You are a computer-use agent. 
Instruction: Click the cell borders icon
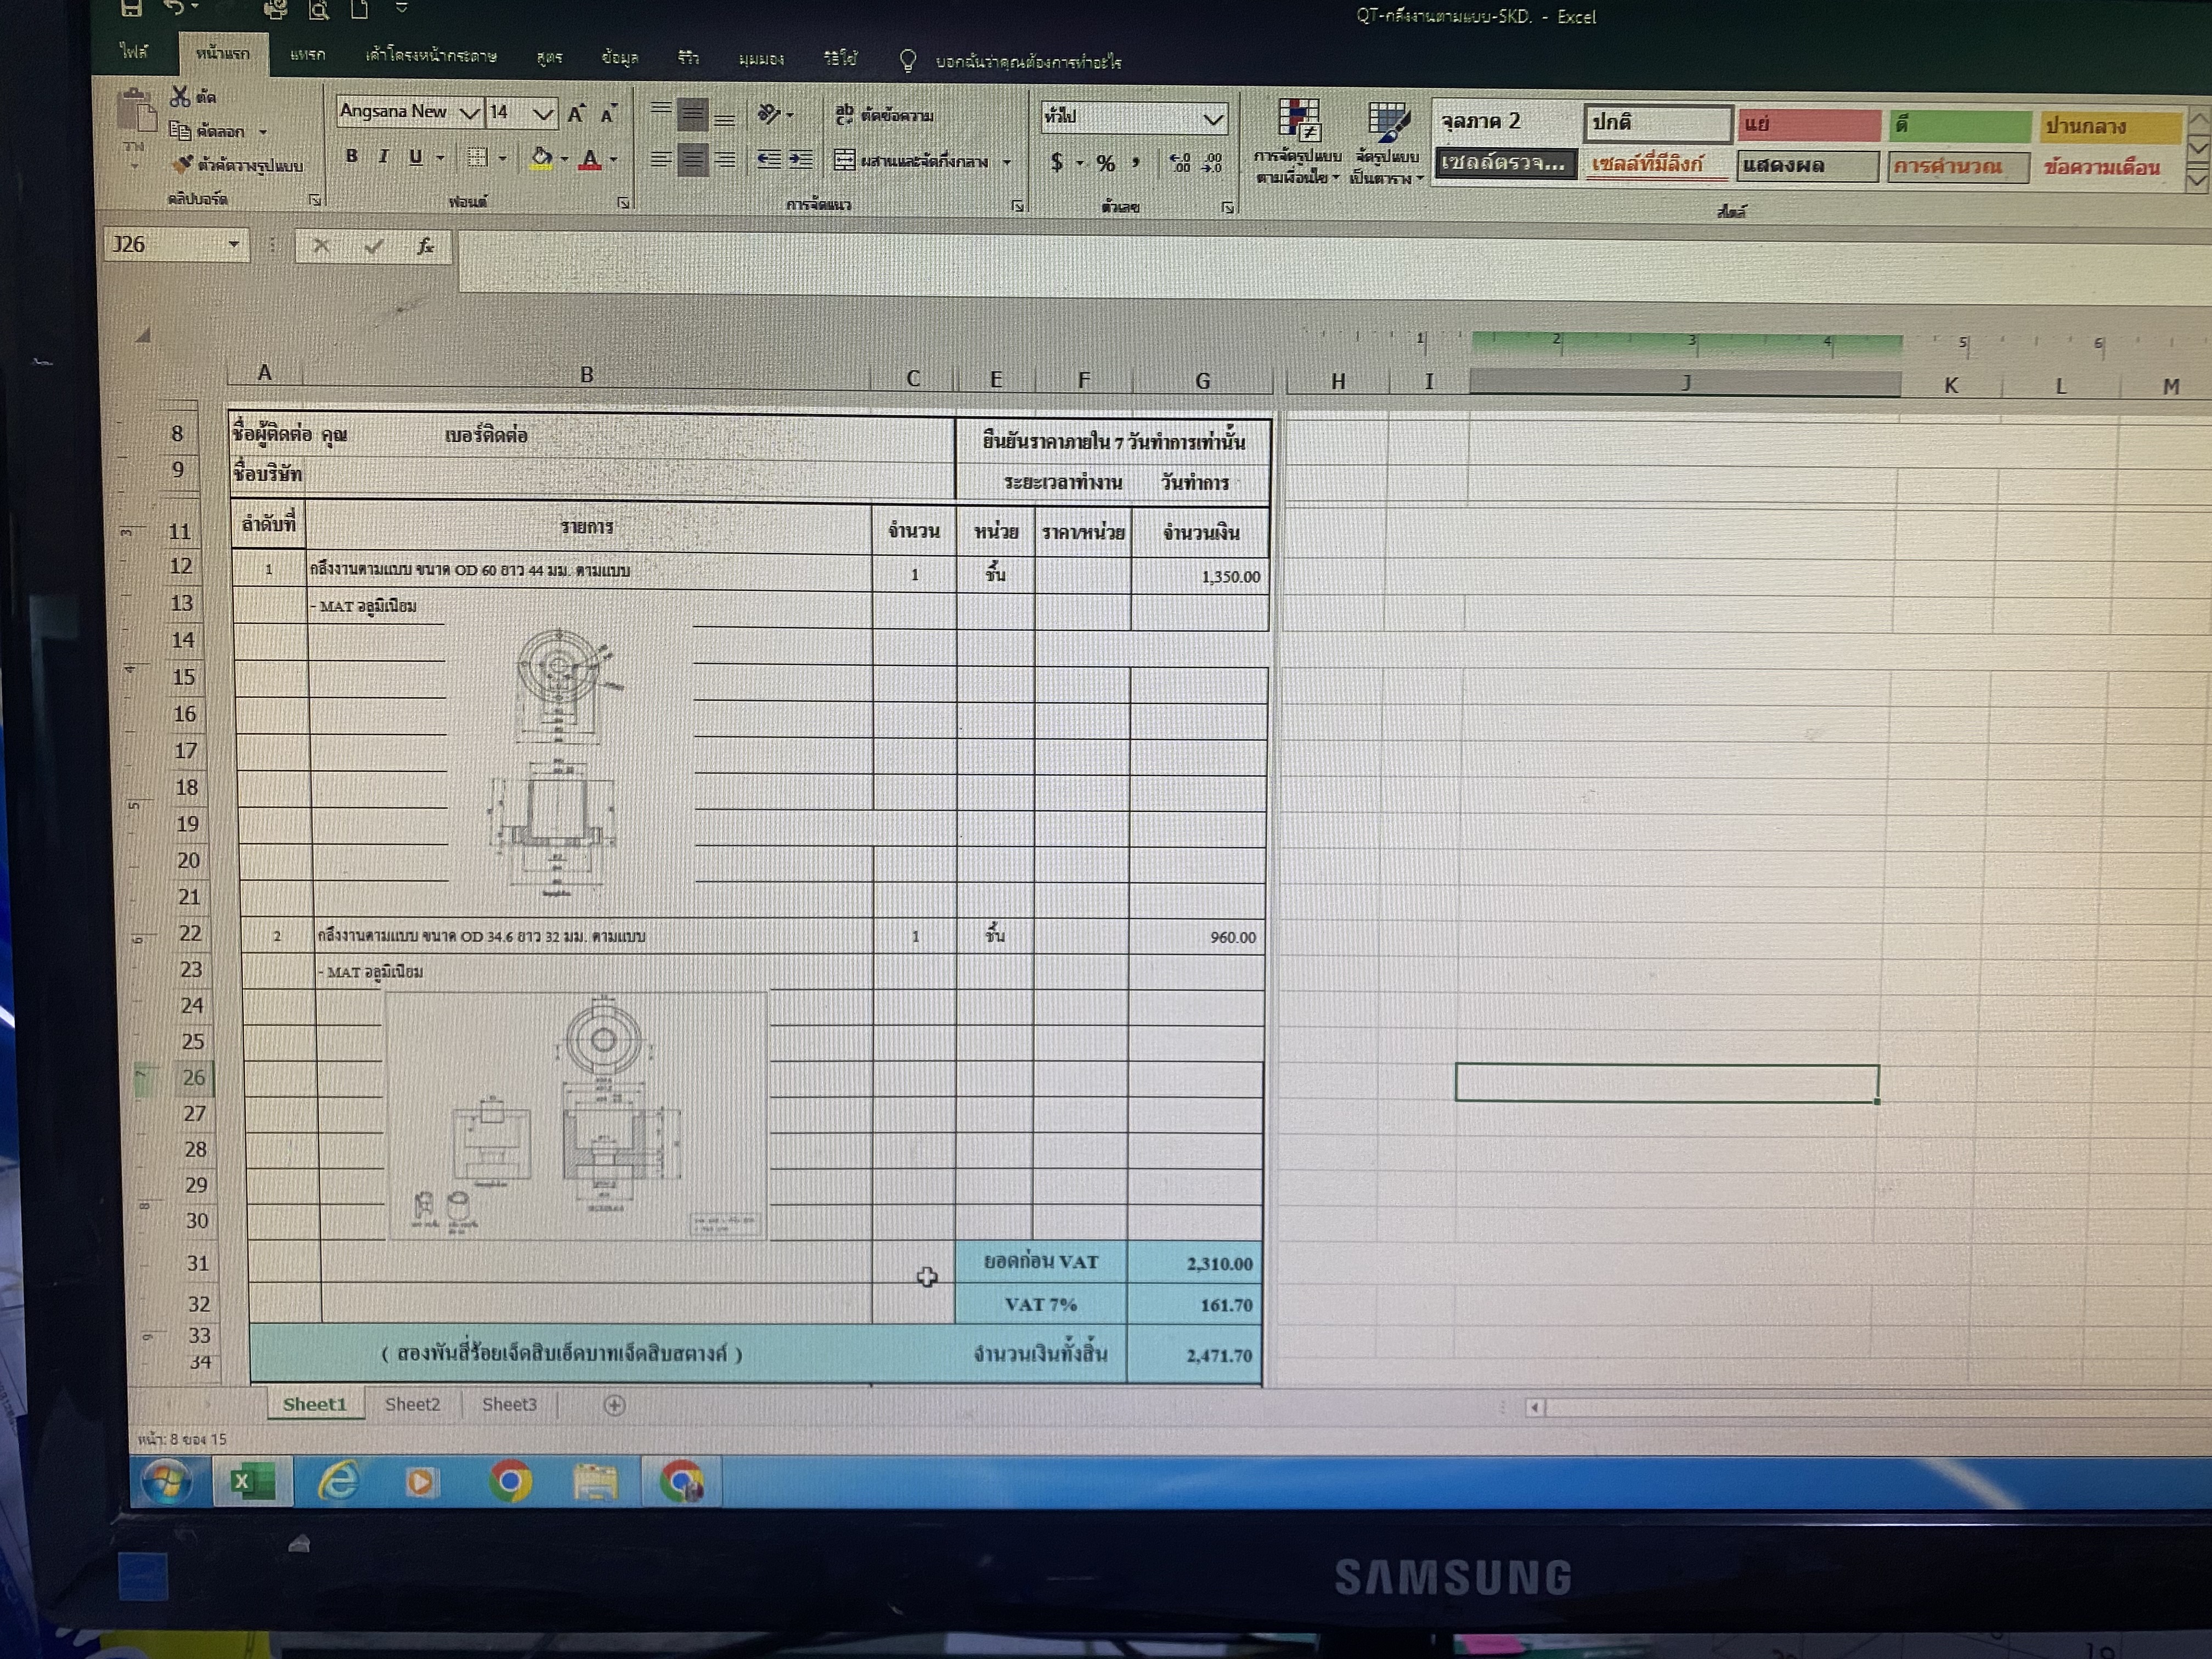pyautogui.click(x=478, y=158)
